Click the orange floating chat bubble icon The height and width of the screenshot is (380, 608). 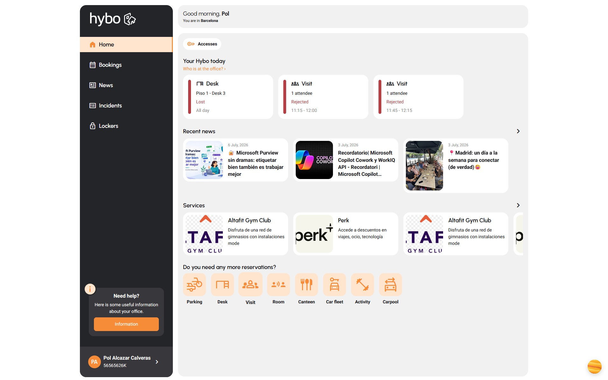(594, 367)
